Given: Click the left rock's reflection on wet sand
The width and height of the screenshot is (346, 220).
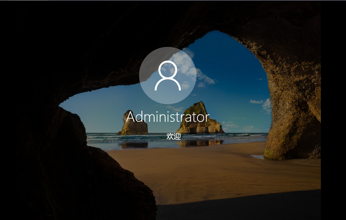Looking at the screenshot, I should click(x=135, y=145).
